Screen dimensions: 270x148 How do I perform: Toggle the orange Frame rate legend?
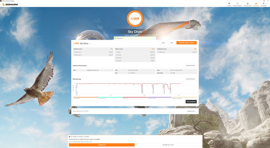[x=85, y=98]
